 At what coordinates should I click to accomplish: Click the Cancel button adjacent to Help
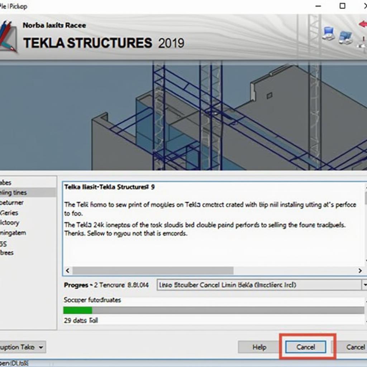pyautogui.click(x=306, y=347)
